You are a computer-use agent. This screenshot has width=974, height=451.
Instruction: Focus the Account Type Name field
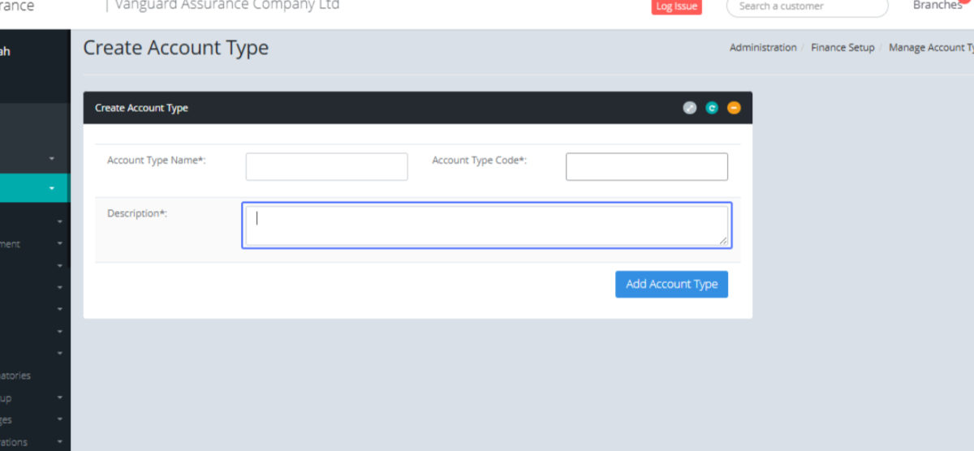click(x=326, y=167)
